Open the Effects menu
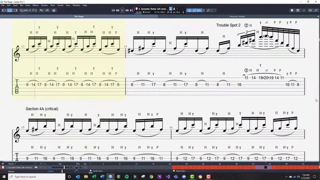The height and width of the screenshot is (180, 320). (x=35, y=5)
